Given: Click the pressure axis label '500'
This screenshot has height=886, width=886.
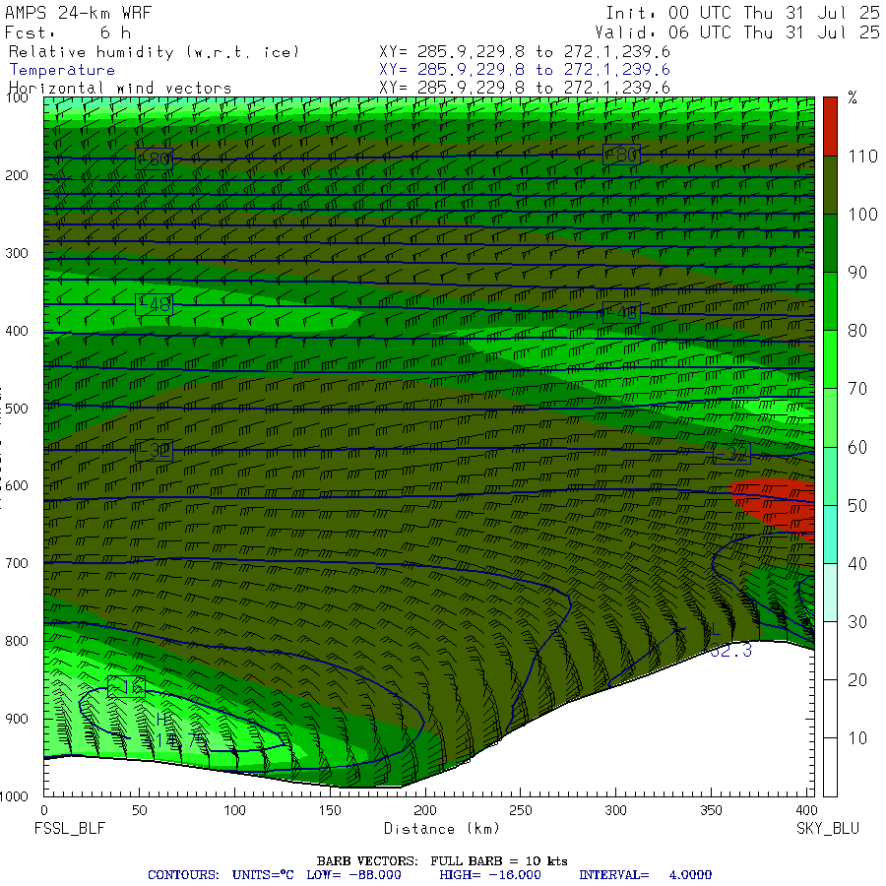Looking at the screenshot, I should pos(17,409).
